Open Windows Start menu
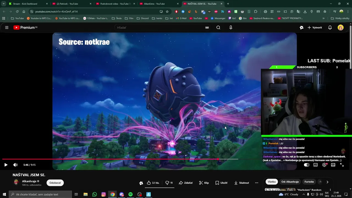This screenshot has height=198, width=352. click(x=4, y=194)
